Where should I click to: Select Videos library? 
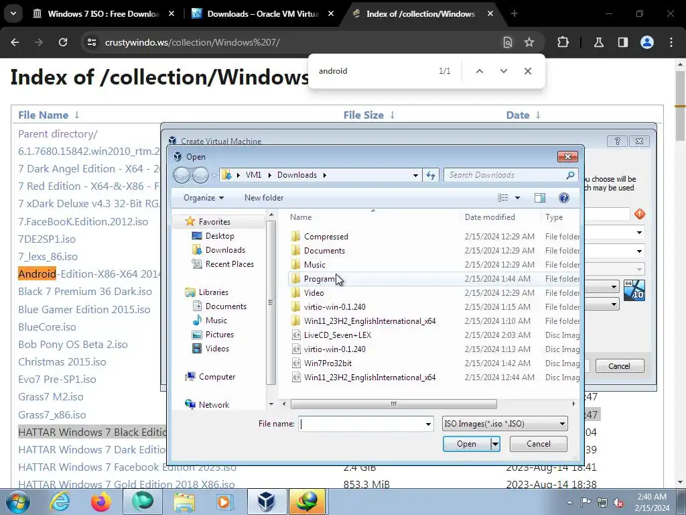[x=217, y=349]
